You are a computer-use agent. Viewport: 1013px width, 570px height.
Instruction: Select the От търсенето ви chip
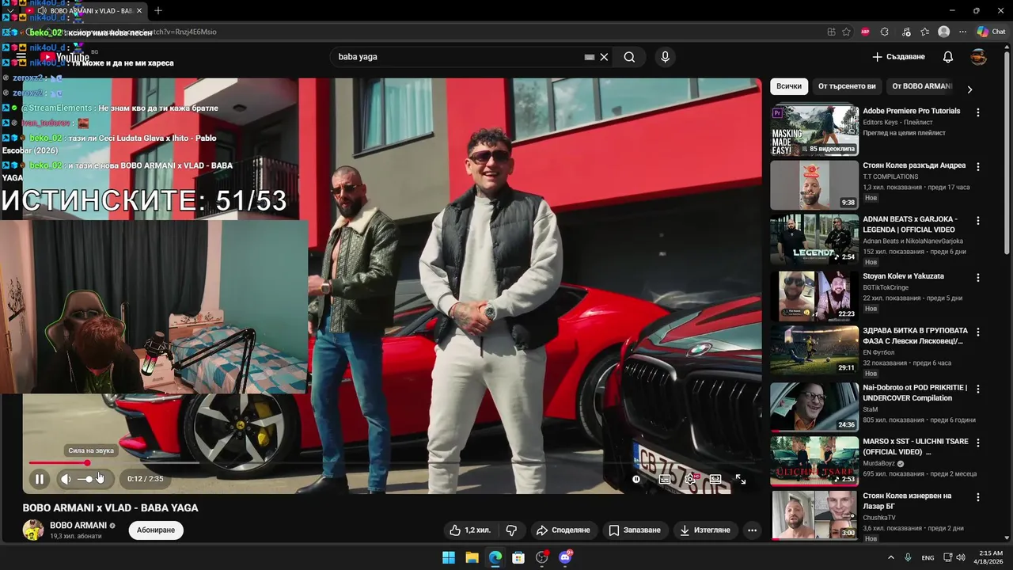[x=847, y=86]
